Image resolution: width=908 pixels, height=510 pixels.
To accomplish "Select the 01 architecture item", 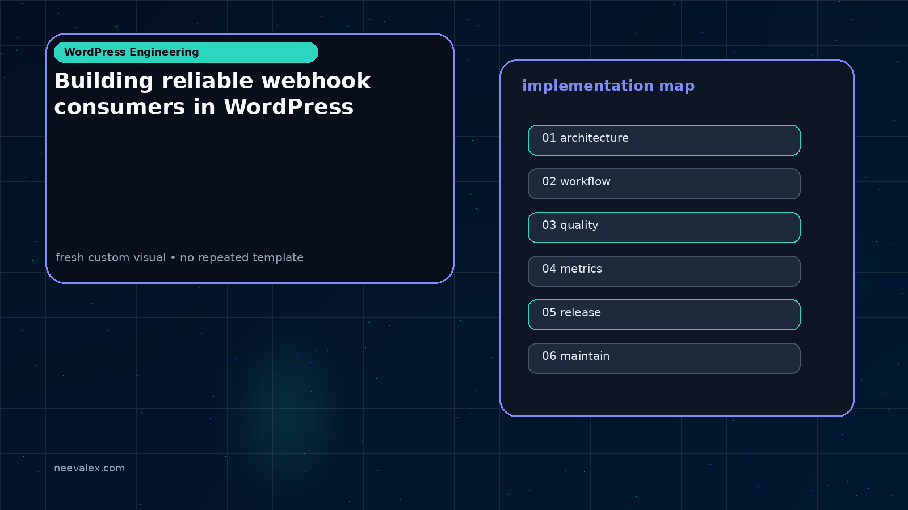I will tap(664, 140).
